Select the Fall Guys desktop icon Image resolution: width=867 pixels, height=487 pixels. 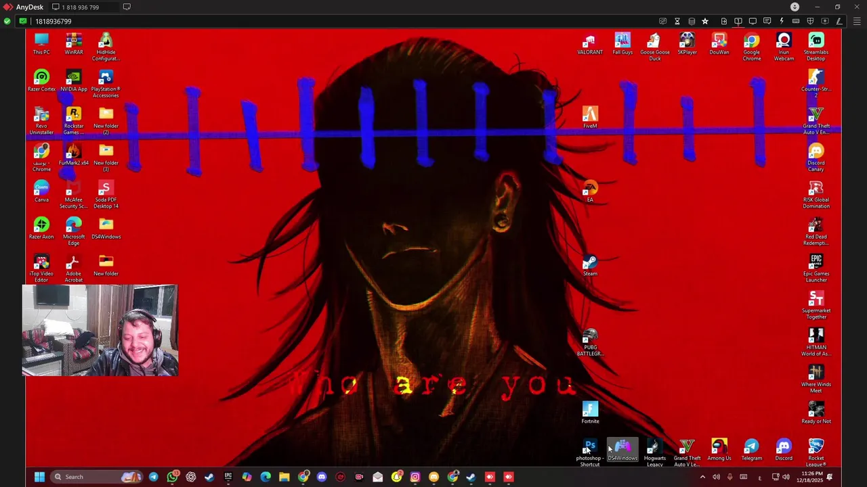pos(622,45)
